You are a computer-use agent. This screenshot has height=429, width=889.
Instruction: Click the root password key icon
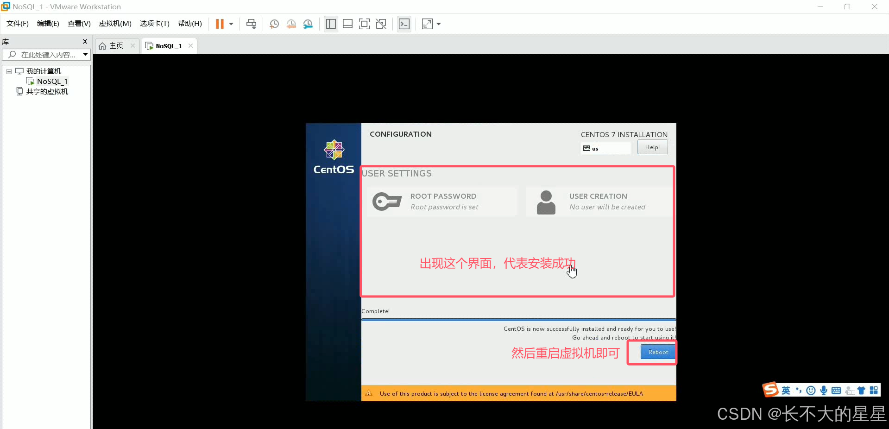point(387,202)
